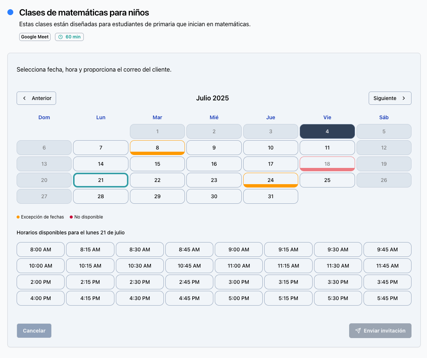Choose the 8:00 AM time slot
427x358 pixels.
41,249
